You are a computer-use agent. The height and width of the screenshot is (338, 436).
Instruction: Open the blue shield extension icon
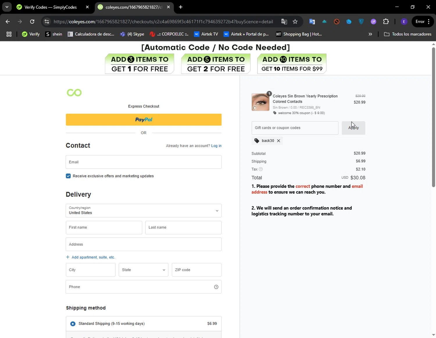click(x=361, y=21)
